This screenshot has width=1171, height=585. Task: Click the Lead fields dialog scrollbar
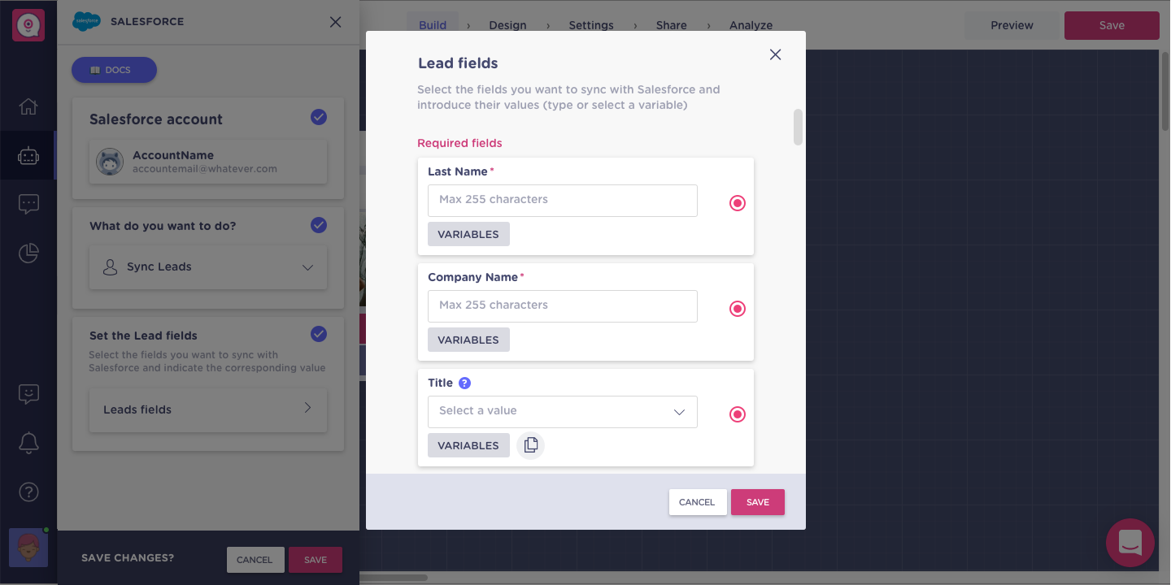pyautogui.click(x=798, y=128)
